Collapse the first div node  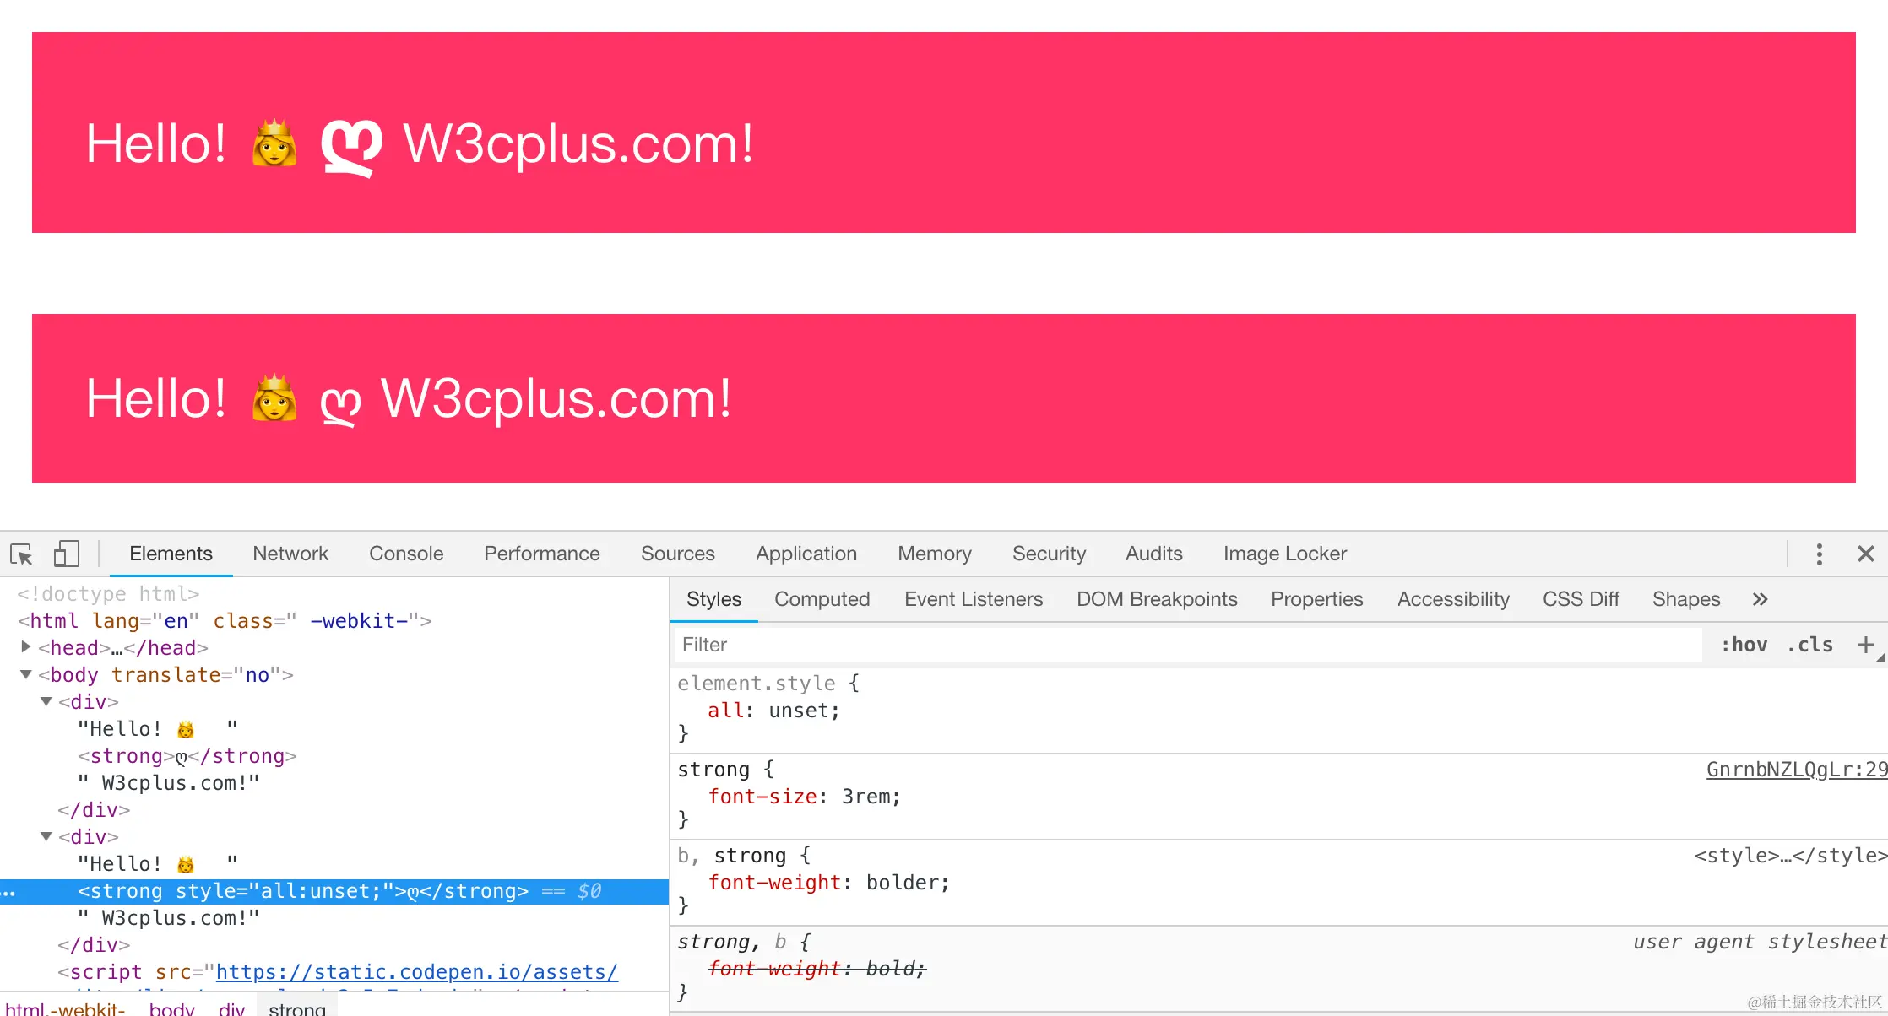[x=46, y=701]
